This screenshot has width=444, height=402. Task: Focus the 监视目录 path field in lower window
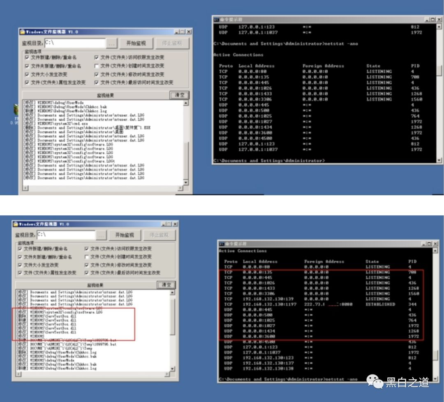point(66,235)
